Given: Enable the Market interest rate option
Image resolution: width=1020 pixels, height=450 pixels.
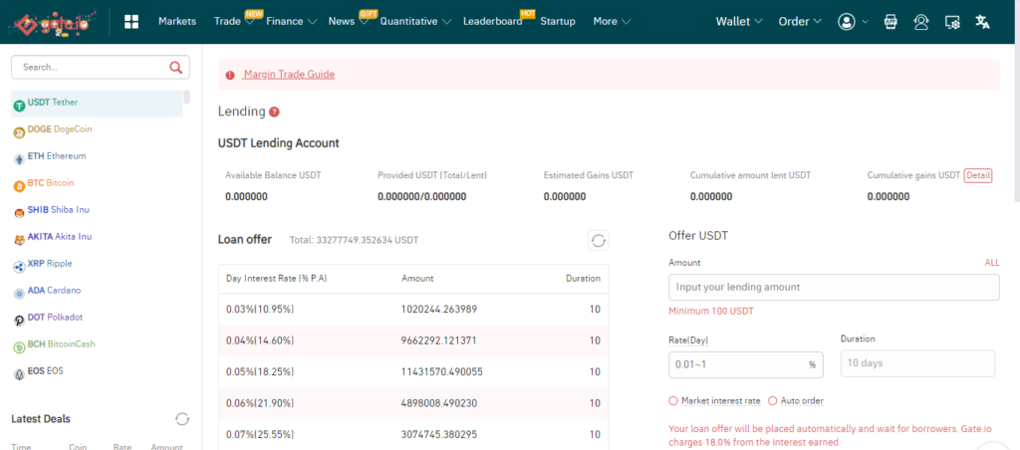Looking at the screenshot, I should tap(673, 400).
